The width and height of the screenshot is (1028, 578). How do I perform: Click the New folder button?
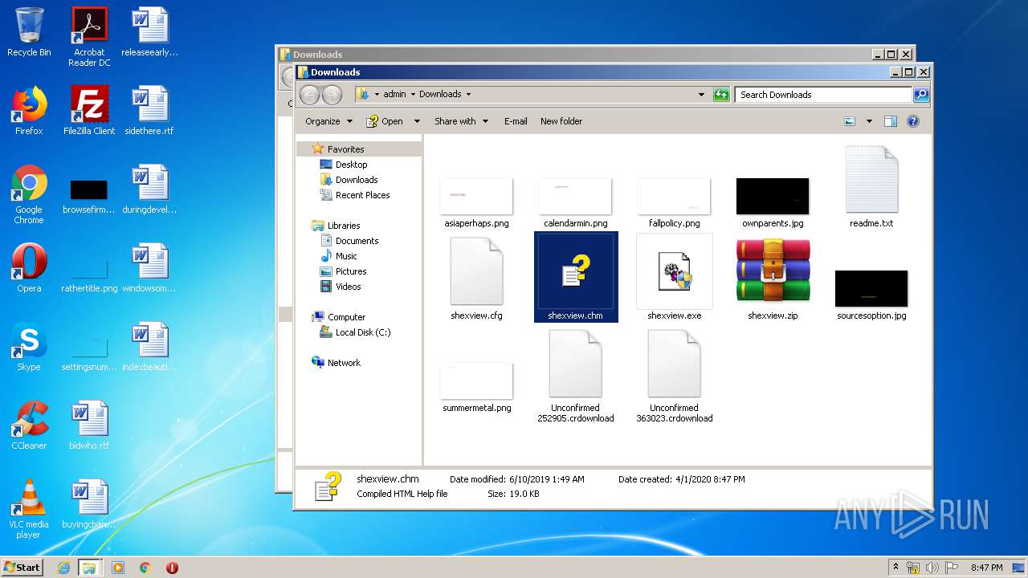[x=561, y=121]
